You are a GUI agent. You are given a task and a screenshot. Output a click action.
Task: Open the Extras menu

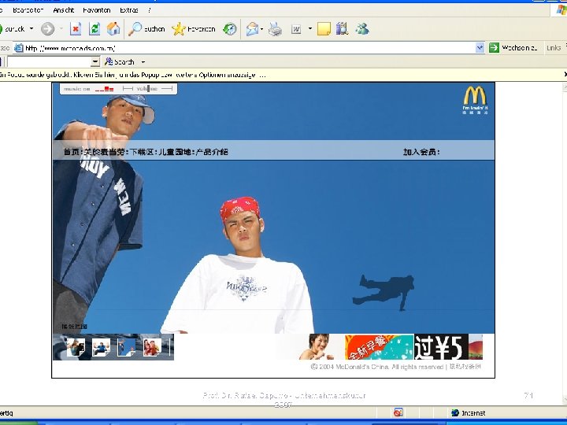pos(128,10)
